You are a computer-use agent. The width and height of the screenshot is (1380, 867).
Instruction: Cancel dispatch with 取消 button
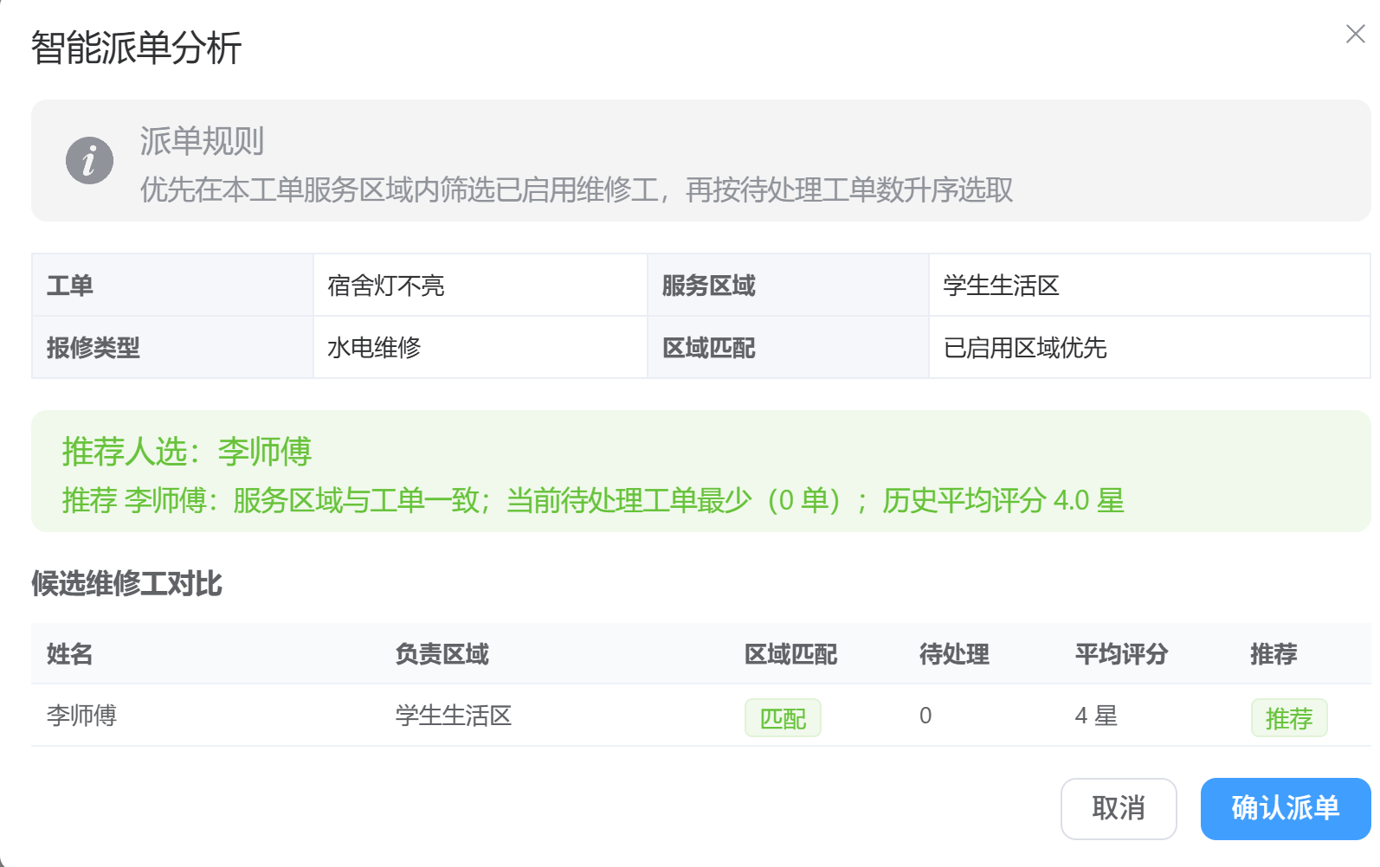[x=1119, y=808]
